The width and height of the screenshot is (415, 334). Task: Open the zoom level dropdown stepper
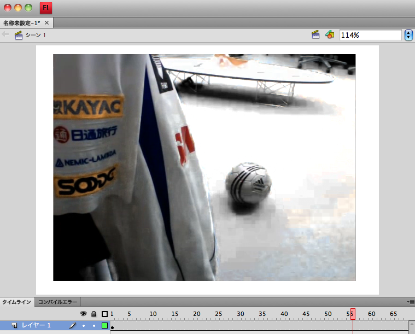pos(408,35)
